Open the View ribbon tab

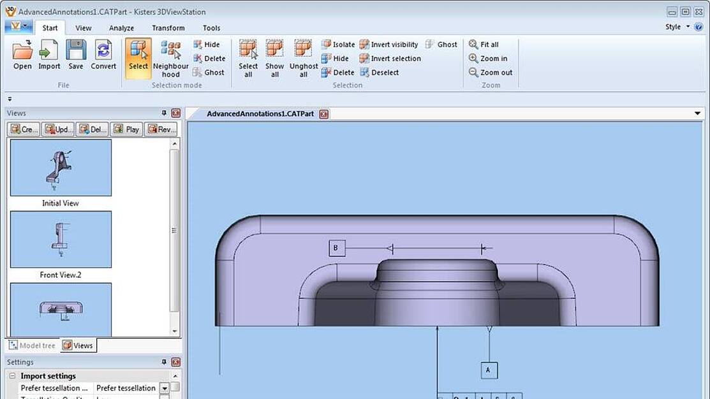(84, 27)
